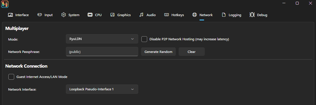
Task: Minimize the settings window
Action: (x=284, y=3)
